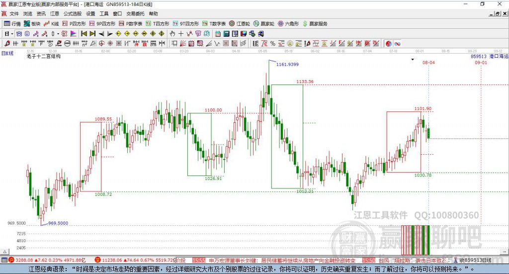This screenshot has height=274, width=509.
Task: Click the Shanghai index 3288.08 status entry
Action: point(47,260)
